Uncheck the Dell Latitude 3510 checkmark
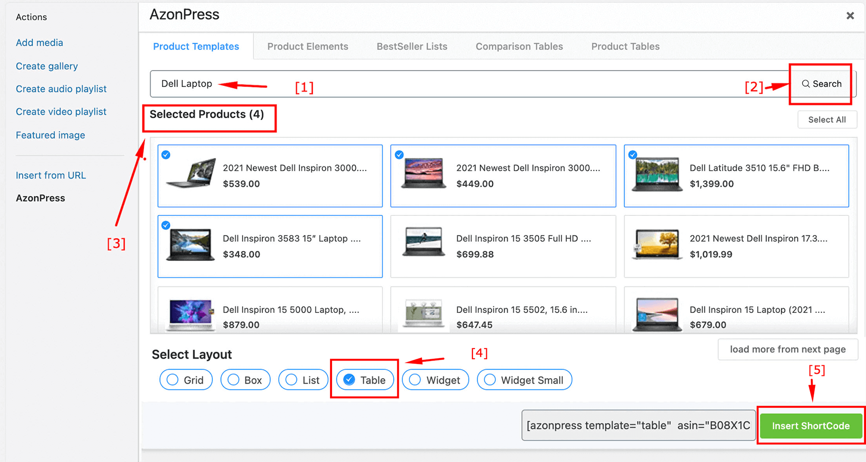866x462 pixels. pos(633,155)
